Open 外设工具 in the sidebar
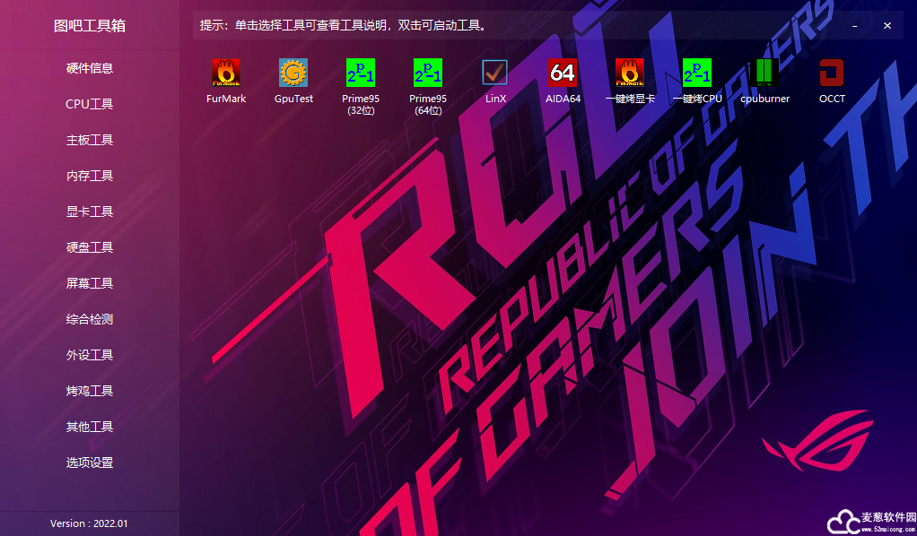 pos(90,355)
